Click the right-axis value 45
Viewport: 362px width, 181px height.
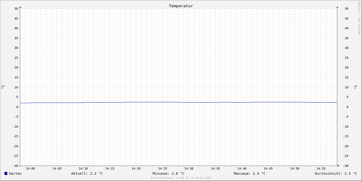pos(347,19)
